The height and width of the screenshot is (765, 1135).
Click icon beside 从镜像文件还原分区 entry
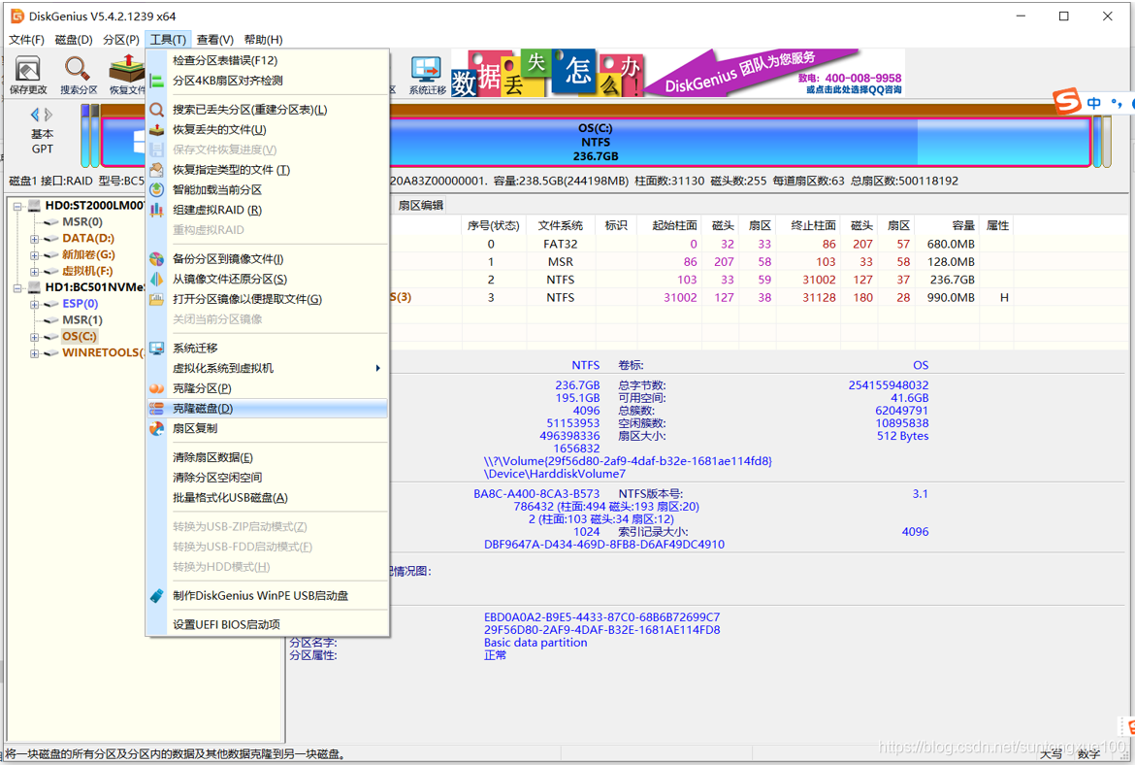[x=156, y=279]
